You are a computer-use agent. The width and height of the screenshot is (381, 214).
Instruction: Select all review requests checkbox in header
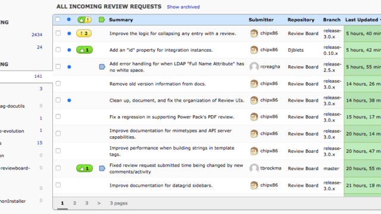point(58,20)
